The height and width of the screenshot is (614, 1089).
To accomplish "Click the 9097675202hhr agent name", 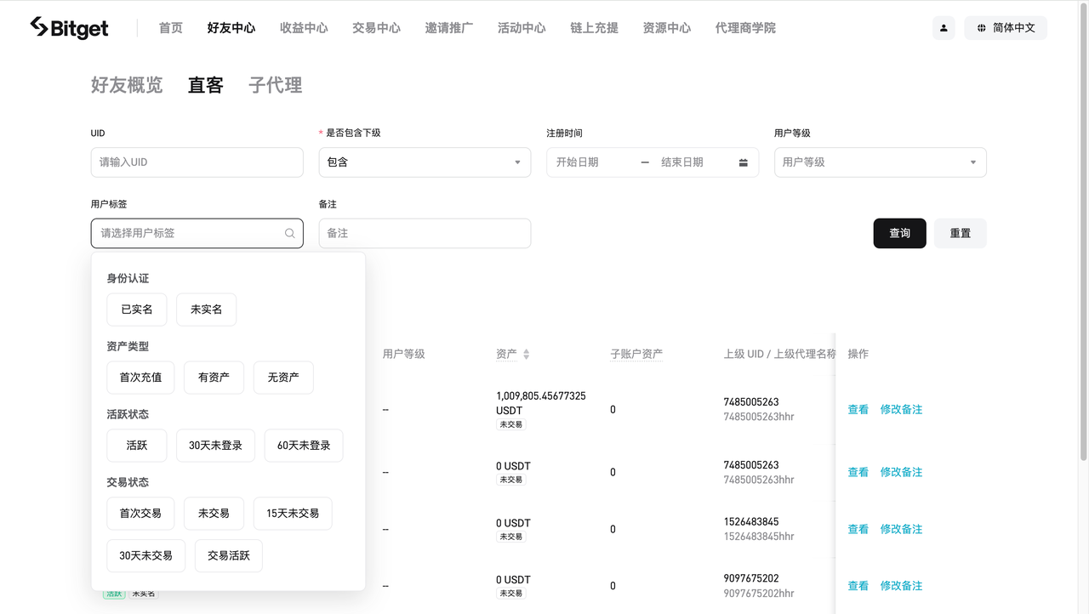I will [759, 594].
